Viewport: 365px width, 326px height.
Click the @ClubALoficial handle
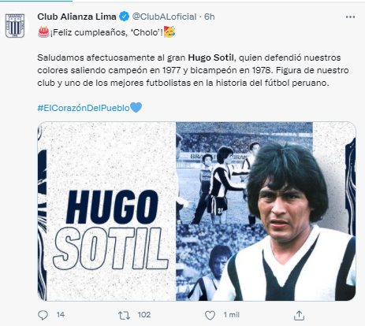click(164, 17)
